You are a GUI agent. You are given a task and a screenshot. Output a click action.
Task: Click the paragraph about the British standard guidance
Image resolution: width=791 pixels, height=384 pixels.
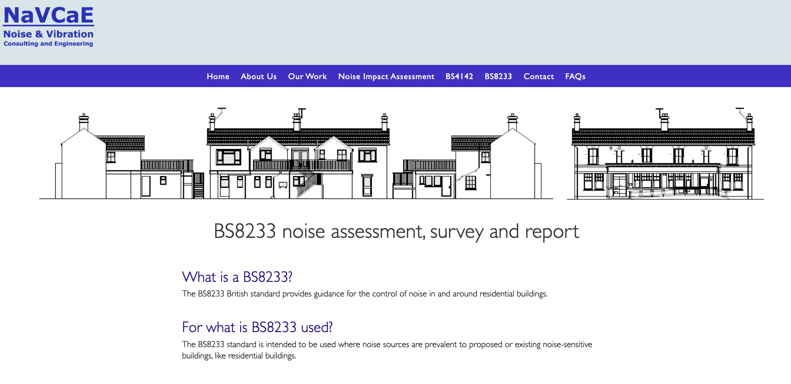point(365,294)
